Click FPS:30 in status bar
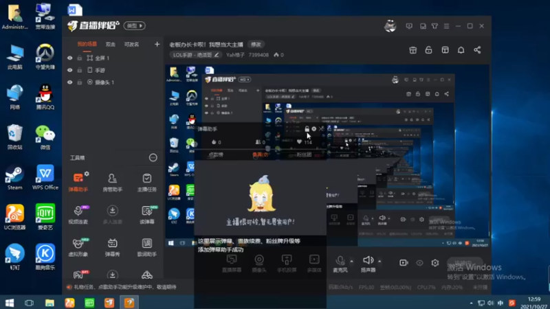Viewport: 550px width, 309px height. [x=366, y=287]
